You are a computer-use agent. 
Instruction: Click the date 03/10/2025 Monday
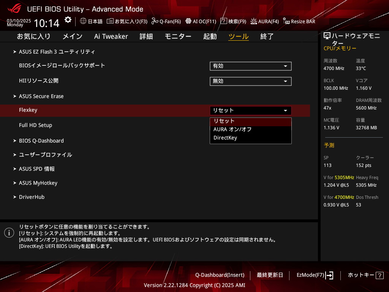[19, 22]
